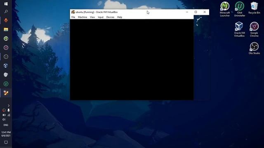Open the gray sphere taskbar app
Viewport: 264px width, 148px height.
pyautogui.click(x=6, y=75)
